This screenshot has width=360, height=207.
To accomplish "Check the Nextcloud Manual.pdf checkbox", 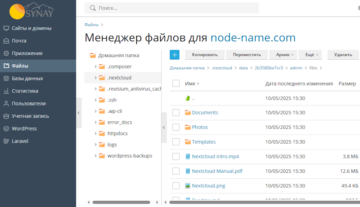I will click(x=176, y=171).
